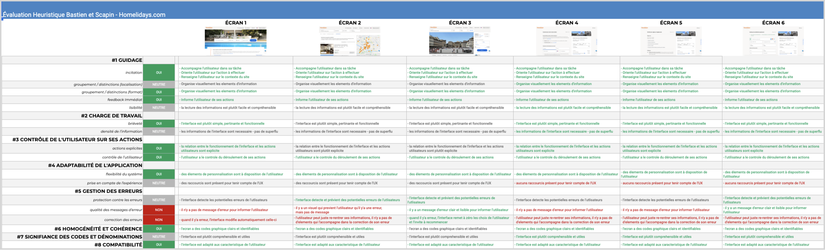The height and width of the screenshot is (250, 825).
Task: Click the 'ÉCRAN 3' column header
Action: tap(460, 23)
